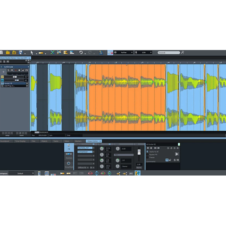Toggle the snap magnet button

110,53
